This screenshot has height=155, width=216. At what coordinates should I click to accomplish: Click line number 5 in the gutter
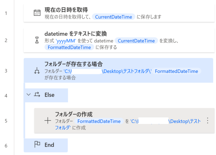click(6, 121)
